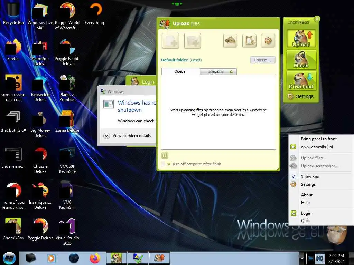Open upload settings via gear icon button
Viewport: 354px width, 265px height.
click(268, 41)
